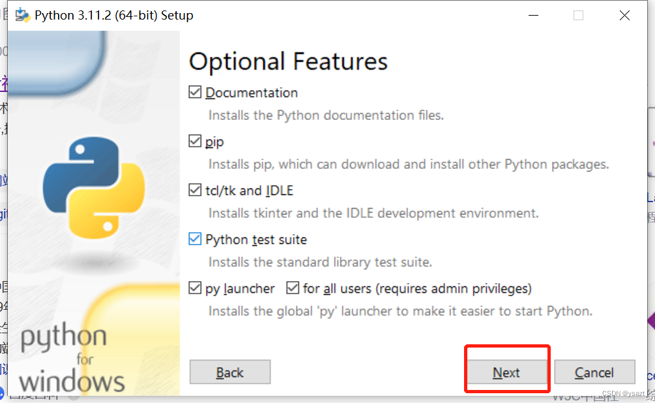Click the global 'py' launcher description text

400,311
